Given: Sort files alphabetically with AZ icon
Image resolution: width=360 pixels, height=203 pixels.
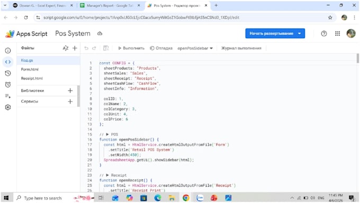Looking at the screenshot, I should point(66,48).
